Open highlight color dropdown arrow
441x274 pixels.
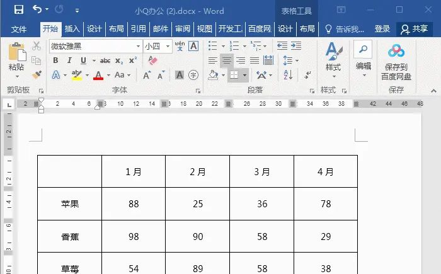pos(87,76)
